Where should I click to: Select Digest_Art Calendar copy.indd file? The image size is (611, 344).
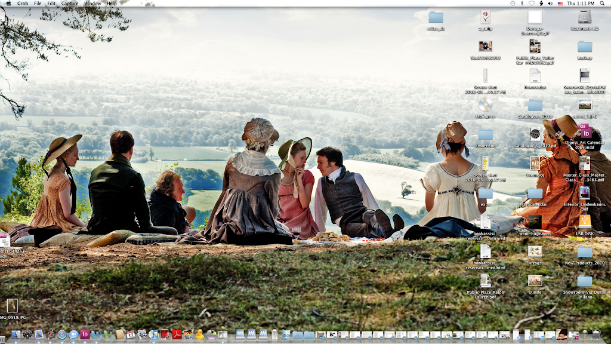tap(585, 132)
